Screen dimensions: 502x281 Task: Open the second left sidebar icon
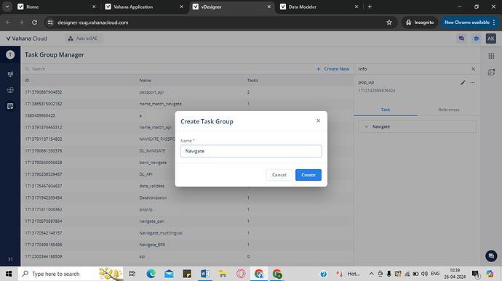pos(10,73)
